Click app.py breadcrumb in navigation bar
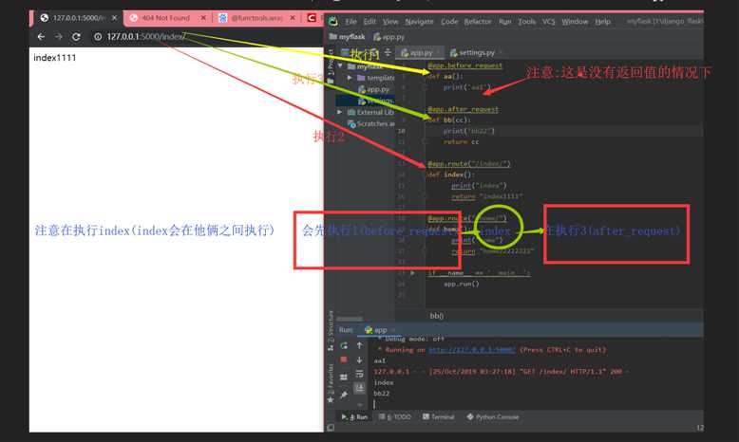The height and width of the screenshot is (442, 739). tap(389, 36)
